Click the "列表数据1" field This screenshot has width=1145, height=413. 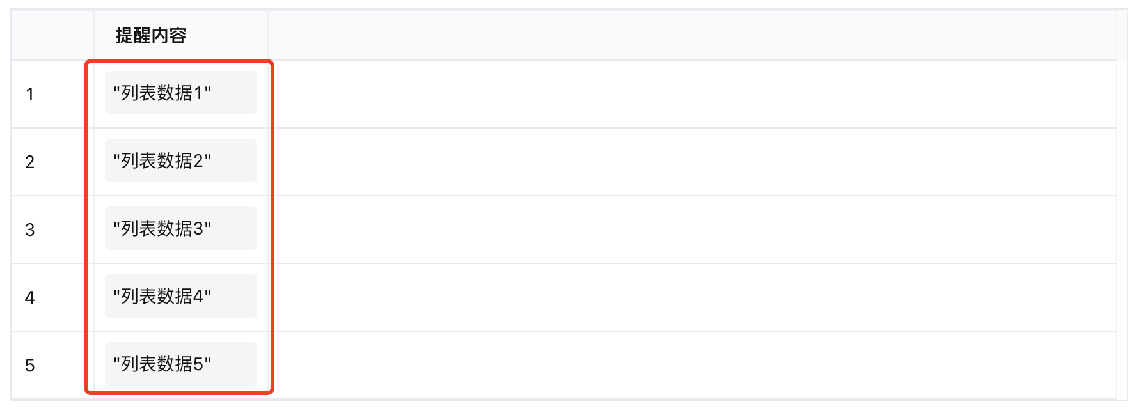pos(181,93)
